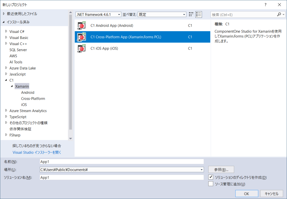Screen dimensions: 287x199
Task: Switch to medium icons list view
Action: point(199,15)
